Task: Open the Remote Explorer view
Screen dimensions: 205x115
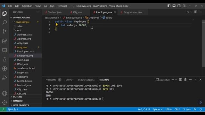Action: pos(4,50)
